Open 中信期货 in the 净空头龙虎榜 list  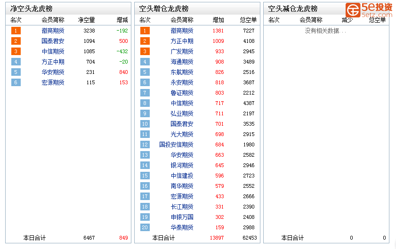[x=53, y=51]
